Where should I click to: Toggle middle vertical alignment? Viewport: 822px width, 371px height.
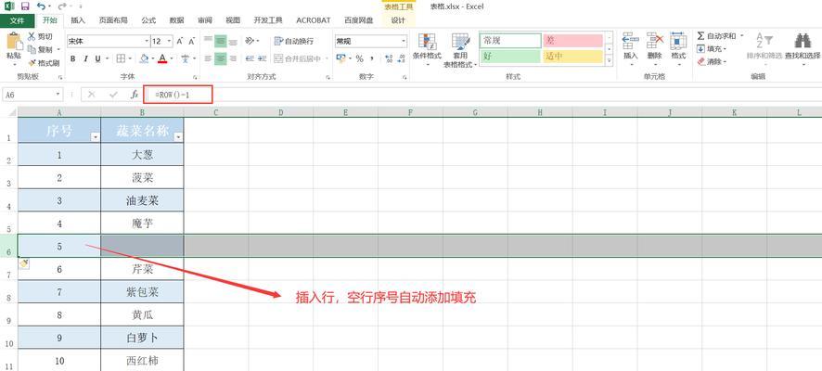click(x=220, y=42)
